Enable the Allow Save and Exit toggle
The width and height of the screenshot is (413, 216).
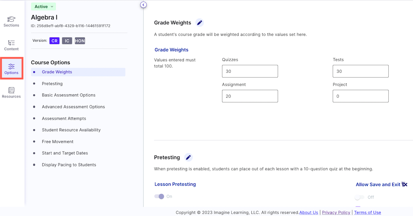pyautogui.click(x=360, y=197)
